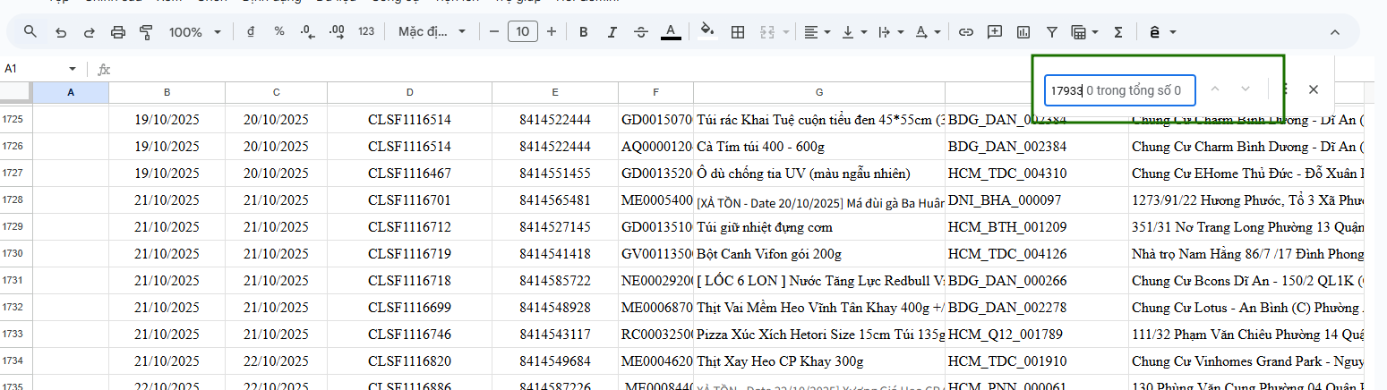
Task: Increase font size with plus button
Action: point(552,32)
